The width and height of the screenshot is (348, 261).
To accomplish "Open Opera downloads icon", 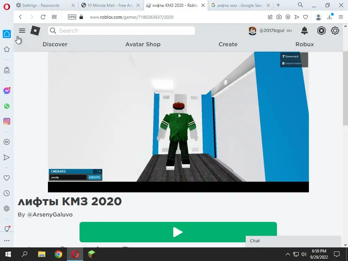I will click(x=330, y=17).
